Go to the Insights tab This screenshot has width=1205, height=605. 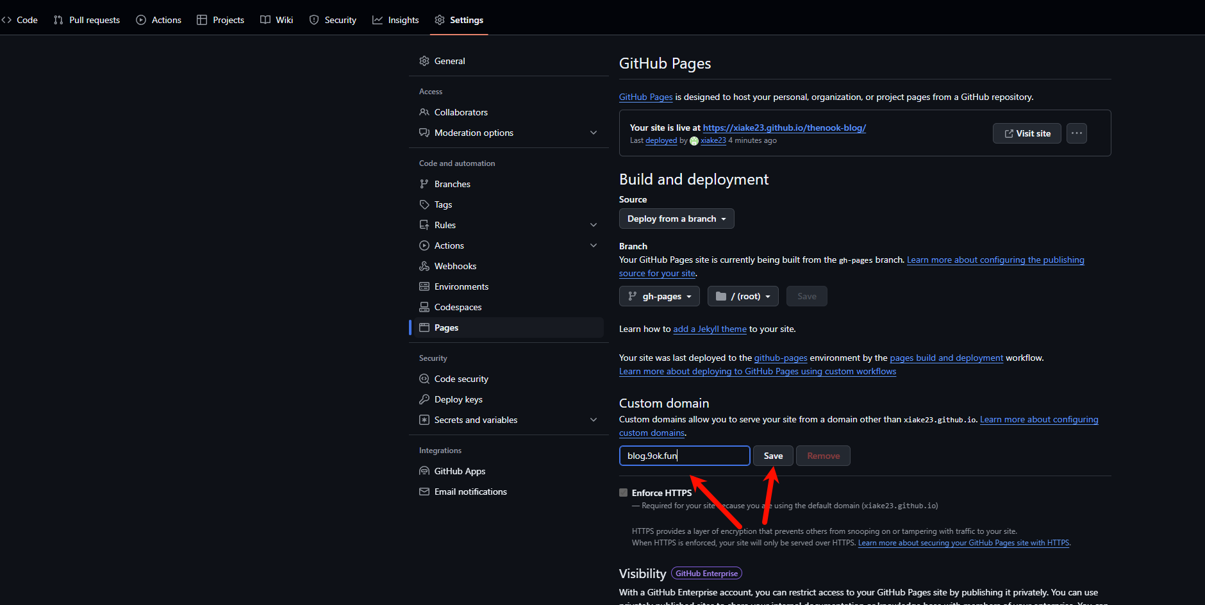395,20
